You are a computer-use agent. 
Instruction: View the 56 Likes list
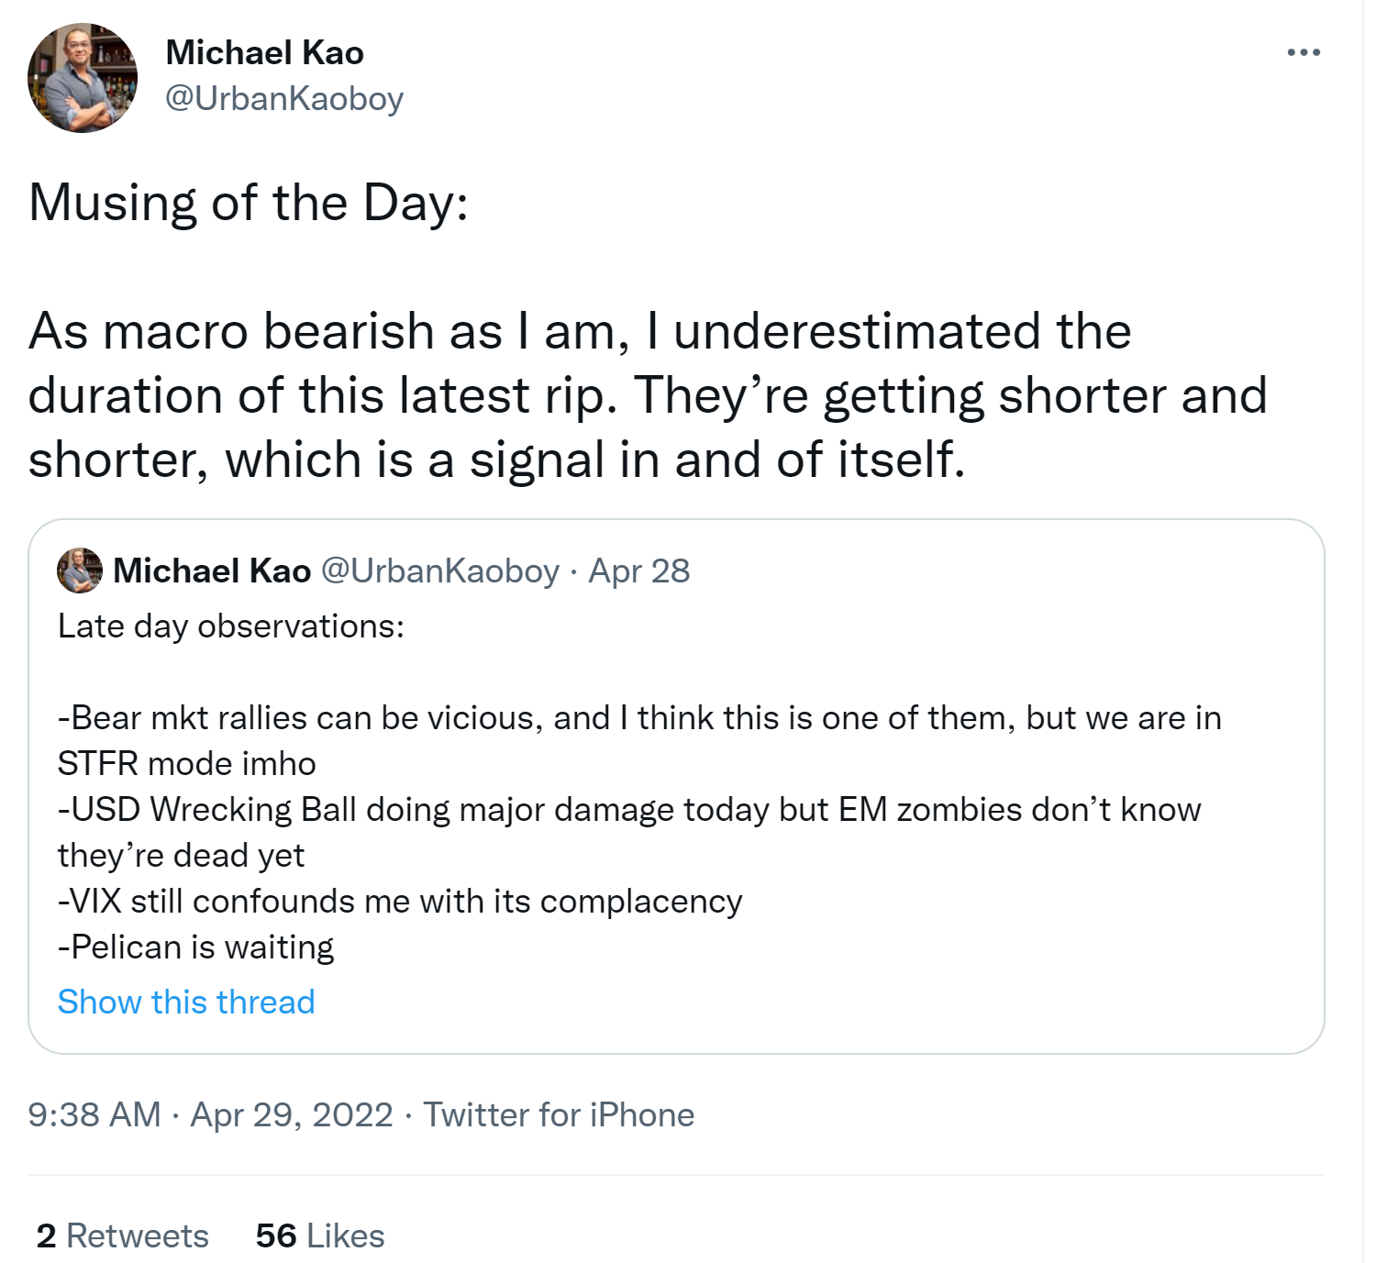tap(320, 1235)
